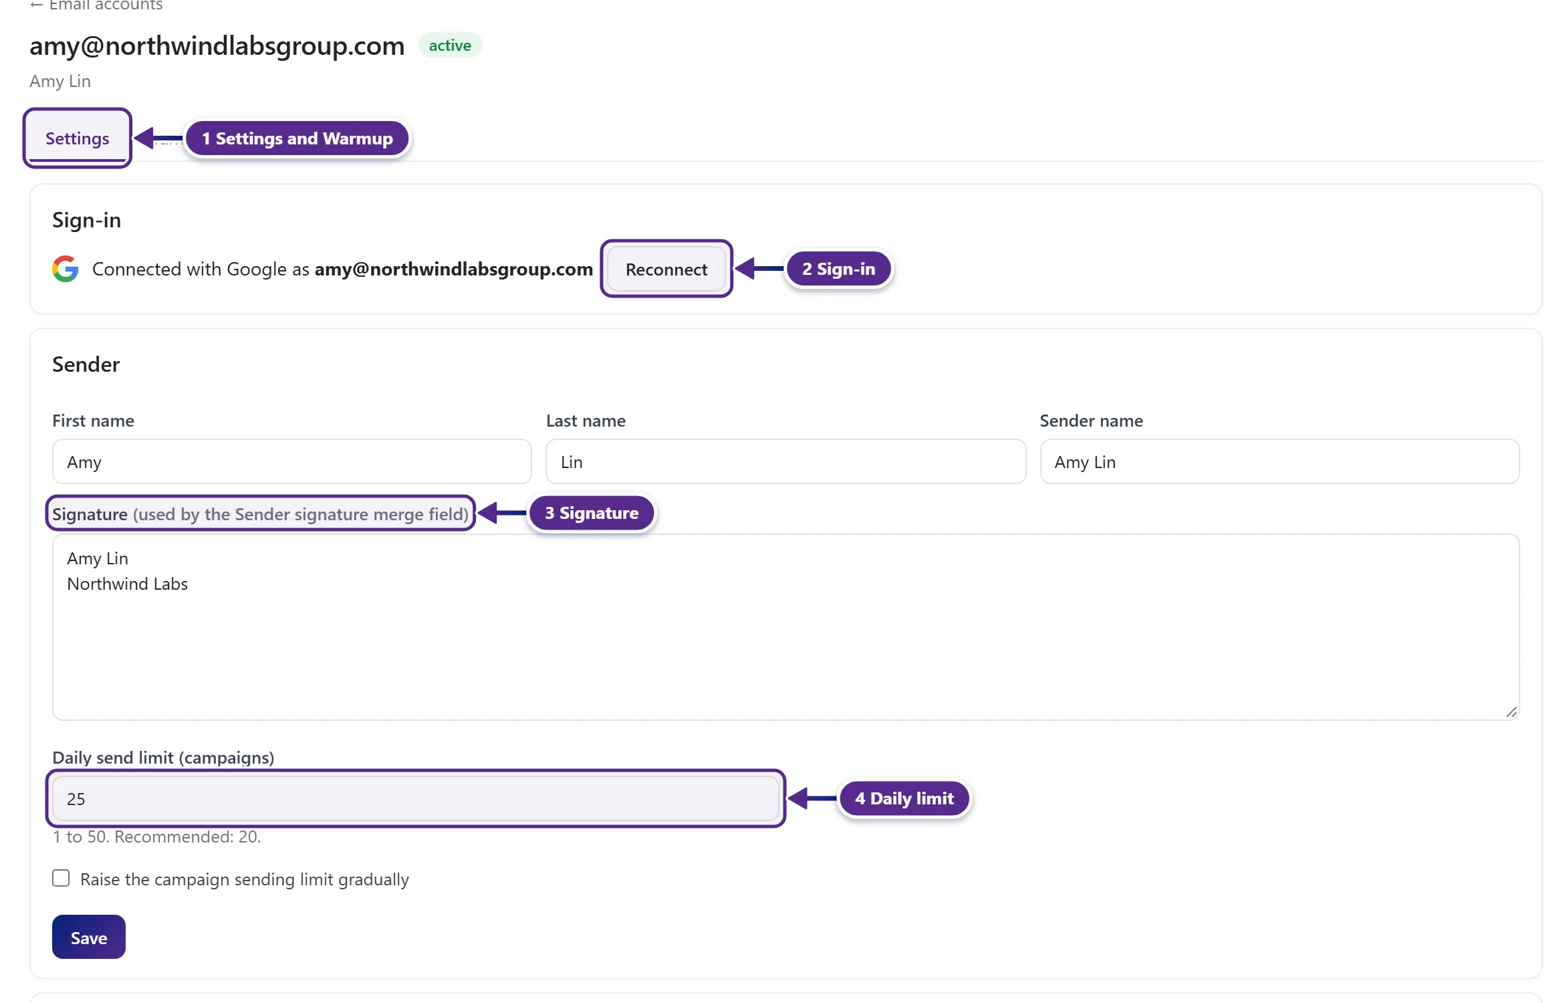The image size is (1567, 1003).
Task: Focus the Sender name field
Action: (x=1280, y=461)
